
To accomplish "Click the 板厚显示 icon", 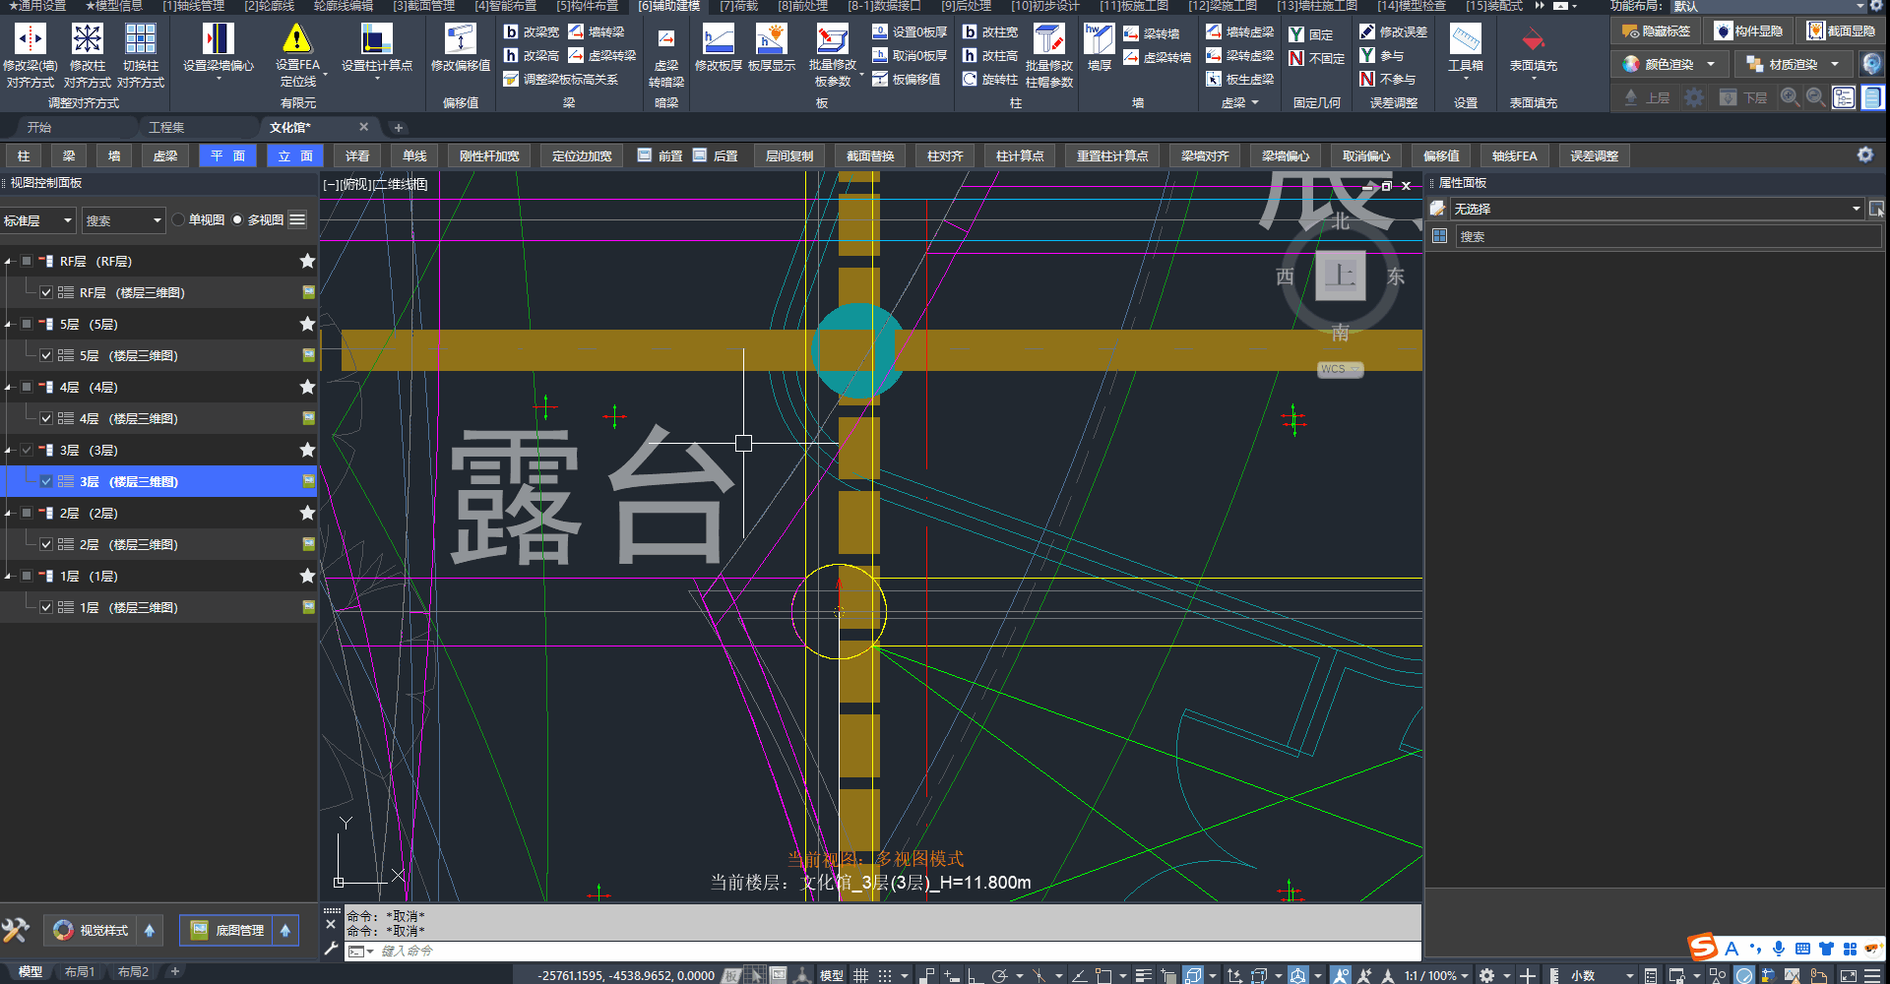I will [x=771, y=39].
